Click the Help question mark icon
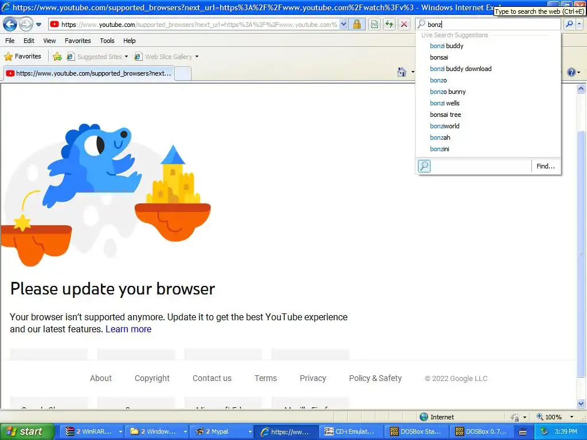587x440 pixels. pos(572,72)
